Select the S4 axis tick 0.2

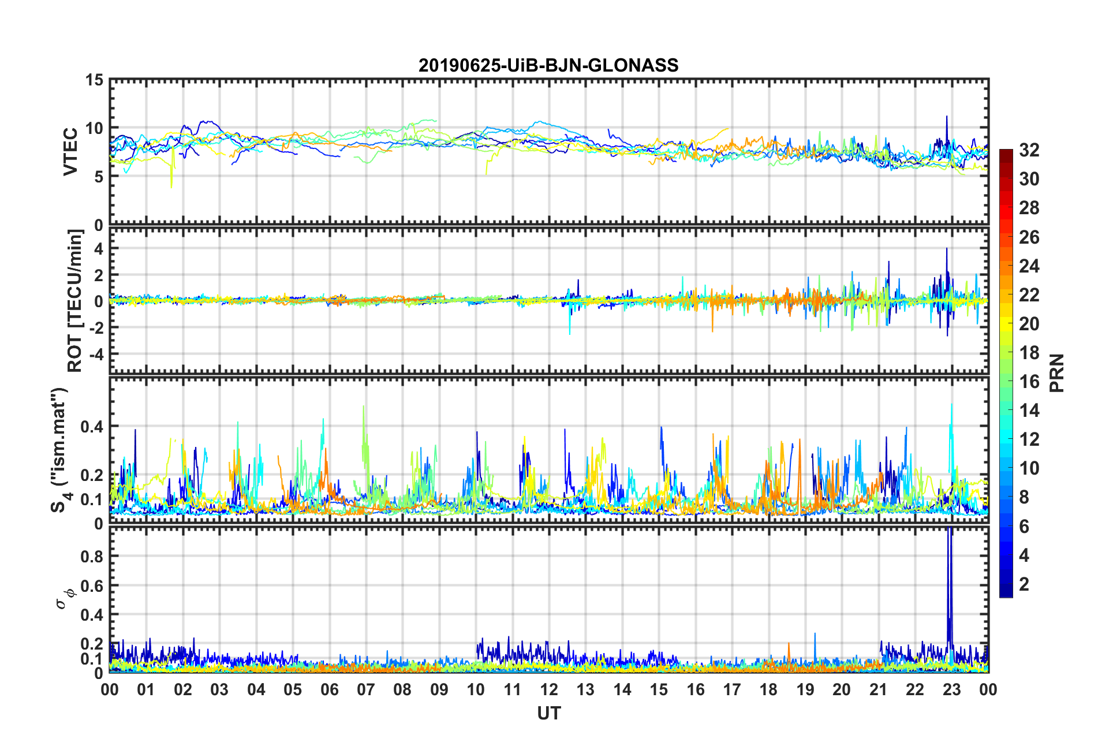coord(92,476)
